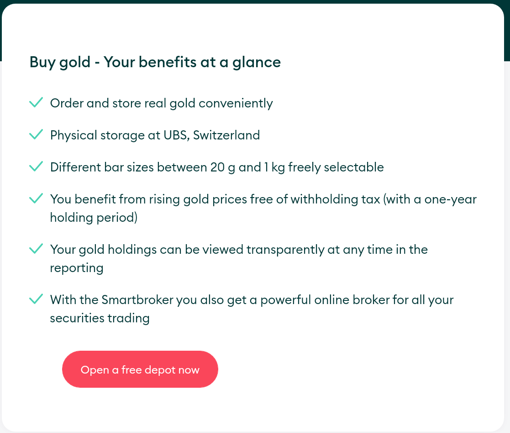Click the heading Buy gold - Your benefits at a glance

(x=155, y=62)
